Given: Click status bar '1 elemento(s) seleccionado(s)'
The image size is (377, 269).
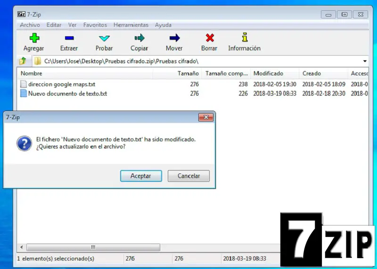Looking at the screenshot, I should click(x=56, y=259).
